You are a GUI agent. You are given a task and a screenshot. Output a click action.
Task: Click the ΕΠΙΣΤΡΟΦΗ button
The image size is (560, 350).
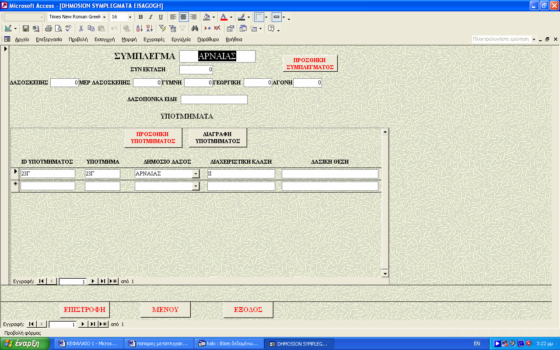coord(85,309)
